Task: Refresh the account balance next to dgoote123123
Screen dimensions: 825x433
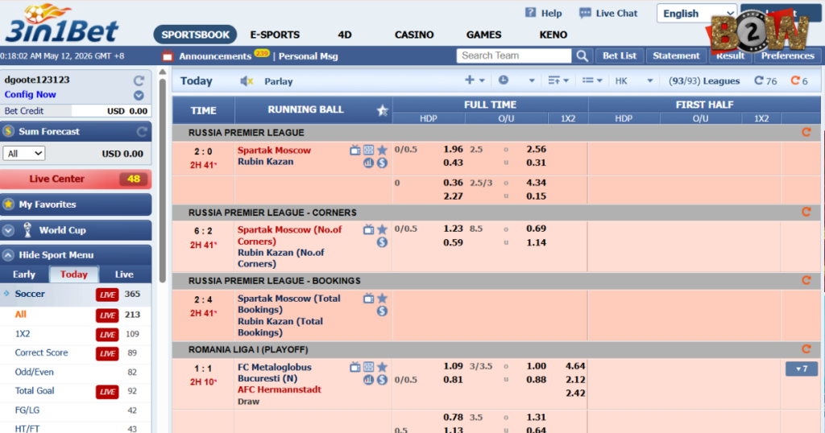Action: [139, 80]
